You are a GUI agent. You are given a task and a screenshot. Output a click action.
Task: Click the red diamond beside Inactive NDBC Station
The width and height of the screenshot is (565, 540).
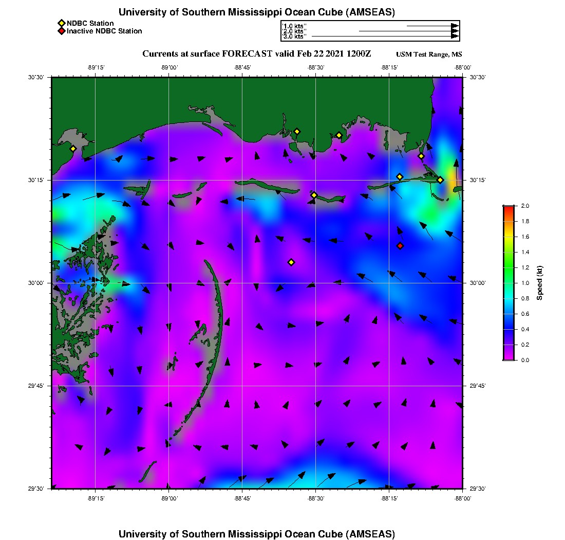pyautogui.click(x=61, y=31)
